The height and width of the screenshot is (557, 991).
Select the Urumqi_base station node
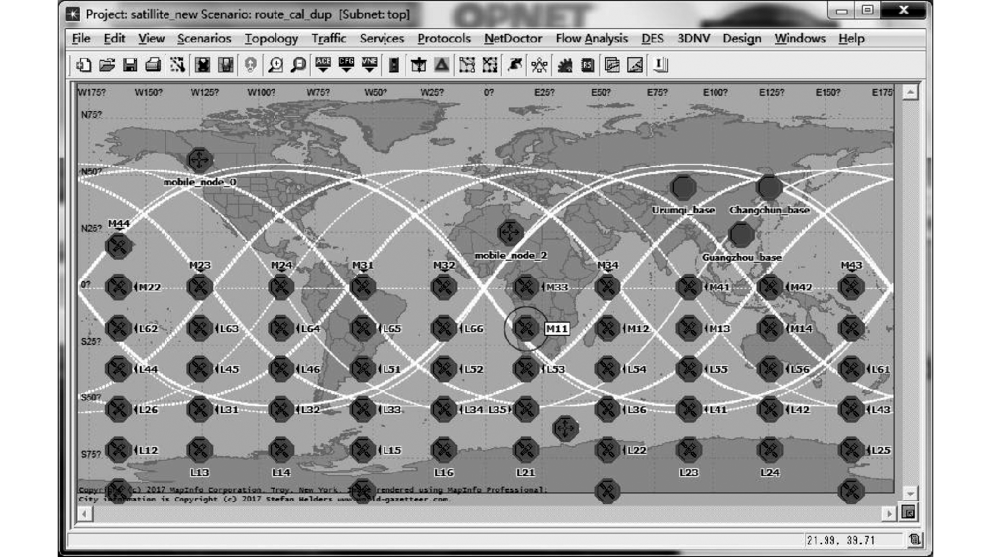click(683, 187)
